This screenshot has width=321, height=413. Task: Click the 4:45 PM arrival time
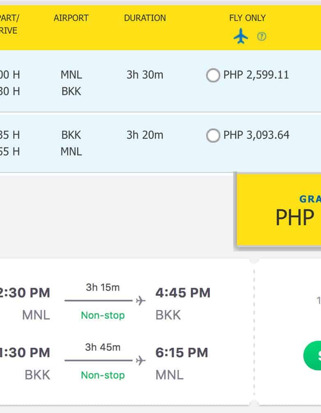pyautogui.click(x=183, y=293)
